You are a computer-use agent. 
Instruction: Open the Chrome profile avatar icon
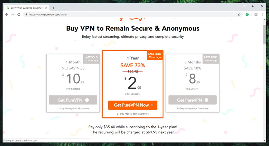256,14
